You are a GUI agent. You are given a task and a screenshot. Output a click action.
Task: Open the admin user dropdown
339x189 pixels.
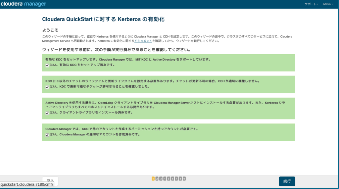click(328, 4)
